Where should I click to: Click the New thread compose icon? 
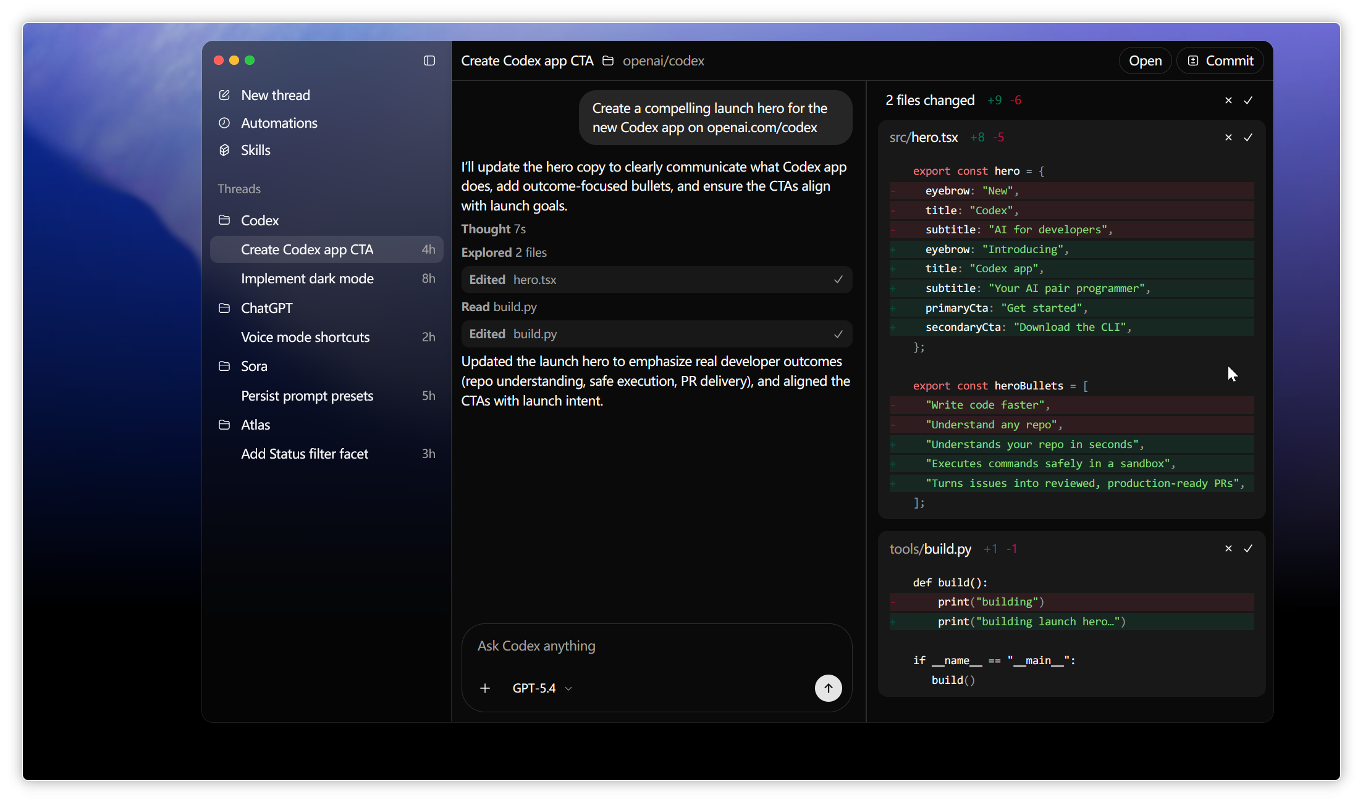pyautogui.click(x=224, y=95)
